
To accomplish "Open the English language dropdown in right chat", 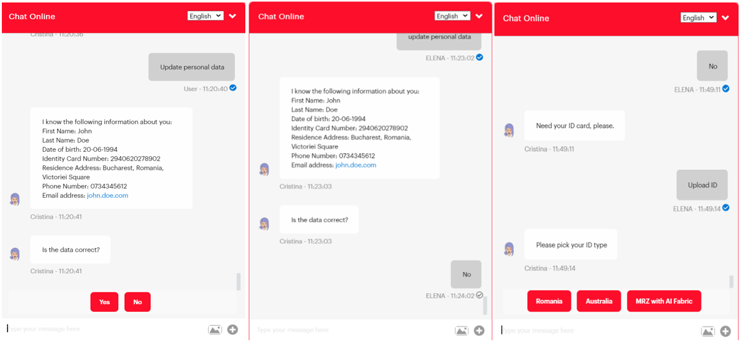I will pos(698,17).
